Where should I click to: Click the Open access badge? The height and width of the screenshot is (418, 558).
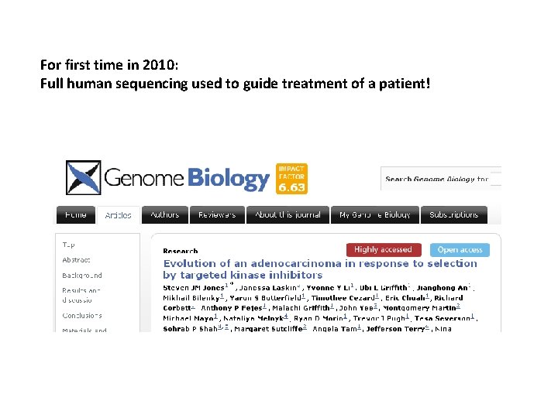460,249
